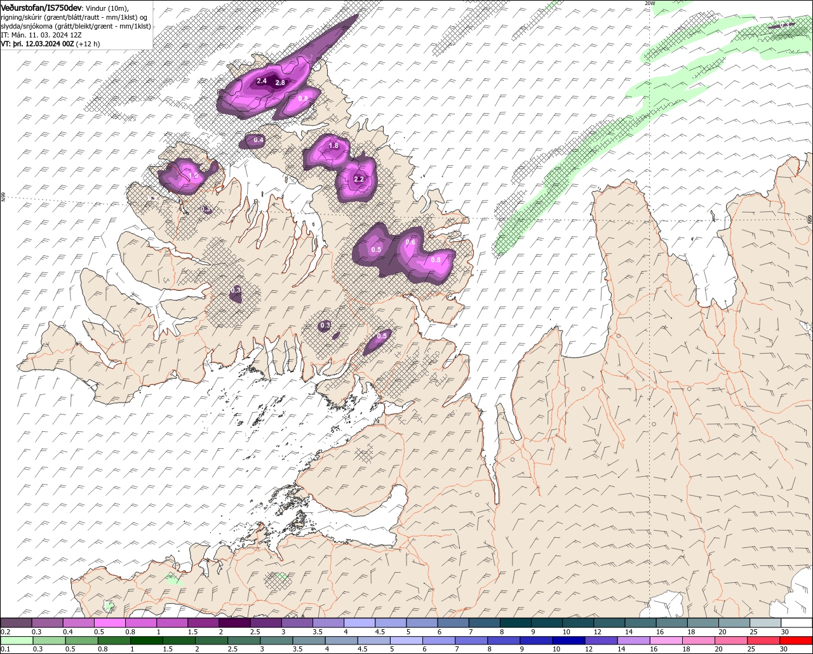This screenshot has width=813, height=654.
Task: Click the 4.5 label in the lower legend row
Action: point(362,649)
